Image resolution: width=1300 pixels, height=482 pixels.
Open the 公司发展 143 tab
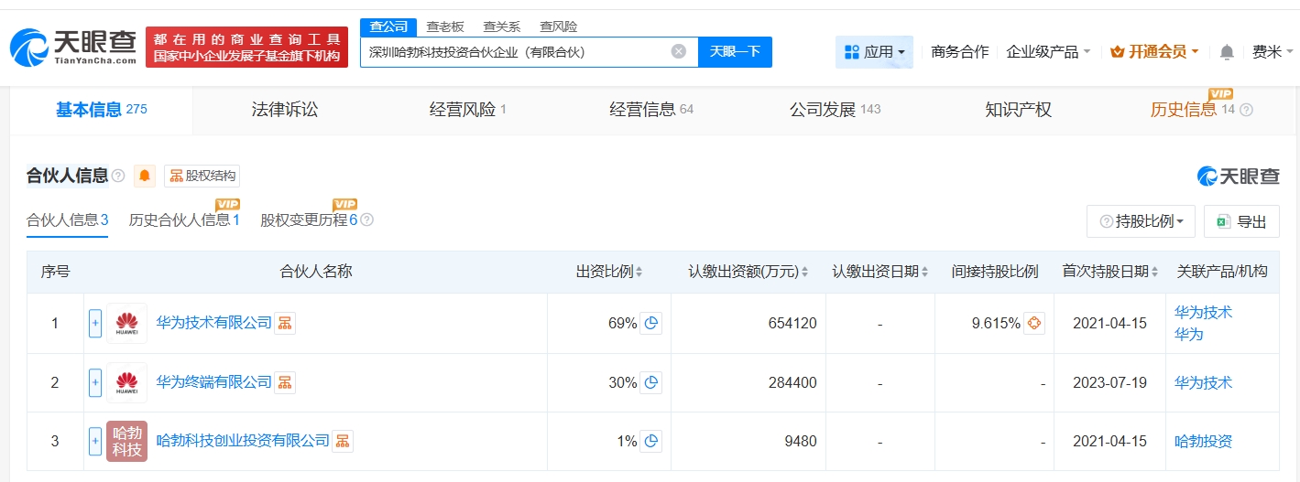point(835,110)
